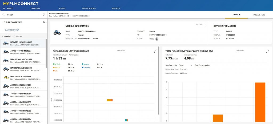Viewport: 273px width, 124px height.
Task: Select vehicle HACT6160LMDG01669
Action: click(x=23, y=61)
